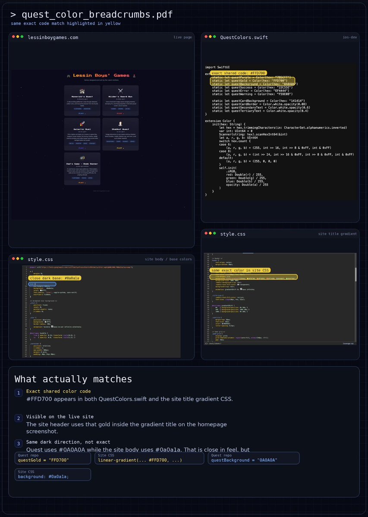368x517 pixels.
Task: Click the 'linear-gradient(... #FFD700, ...)' Site CSS chip
Action: [x=149, y=458]
